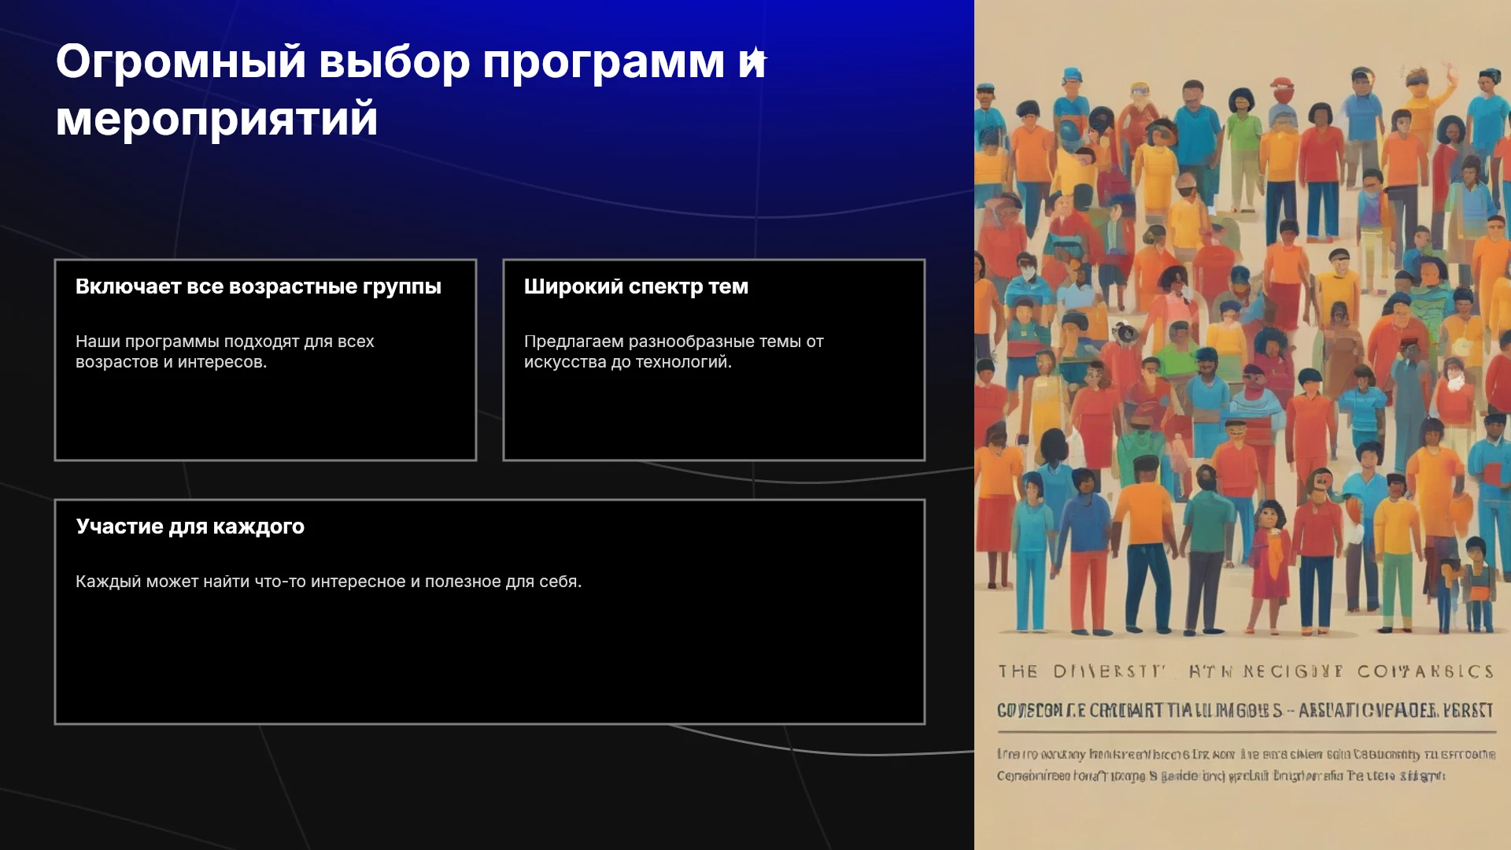Screen dimensions: 1511x850
Task: Select heading 'Участие для каждого'
Action: [190, 527]
